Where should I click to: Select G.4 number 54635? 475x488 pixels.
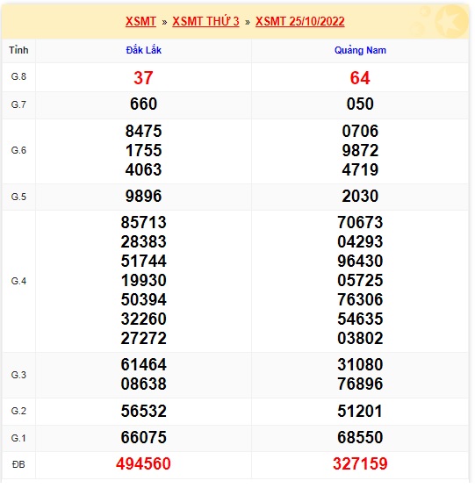pyautogui.click(x=360, y=319)
